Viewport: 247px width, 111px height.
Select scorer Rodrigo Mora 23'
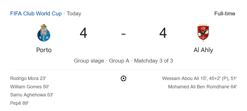point(28,78)
